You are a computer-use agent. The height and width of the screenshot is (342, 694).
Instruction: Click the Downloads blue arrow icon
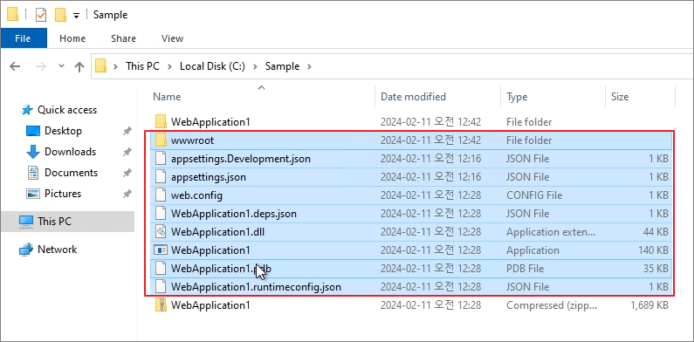point(33,152)
